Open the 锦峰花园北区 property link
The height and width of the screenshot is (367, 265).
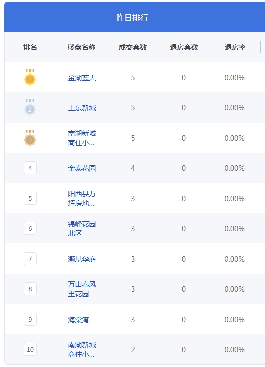(82, 228)
